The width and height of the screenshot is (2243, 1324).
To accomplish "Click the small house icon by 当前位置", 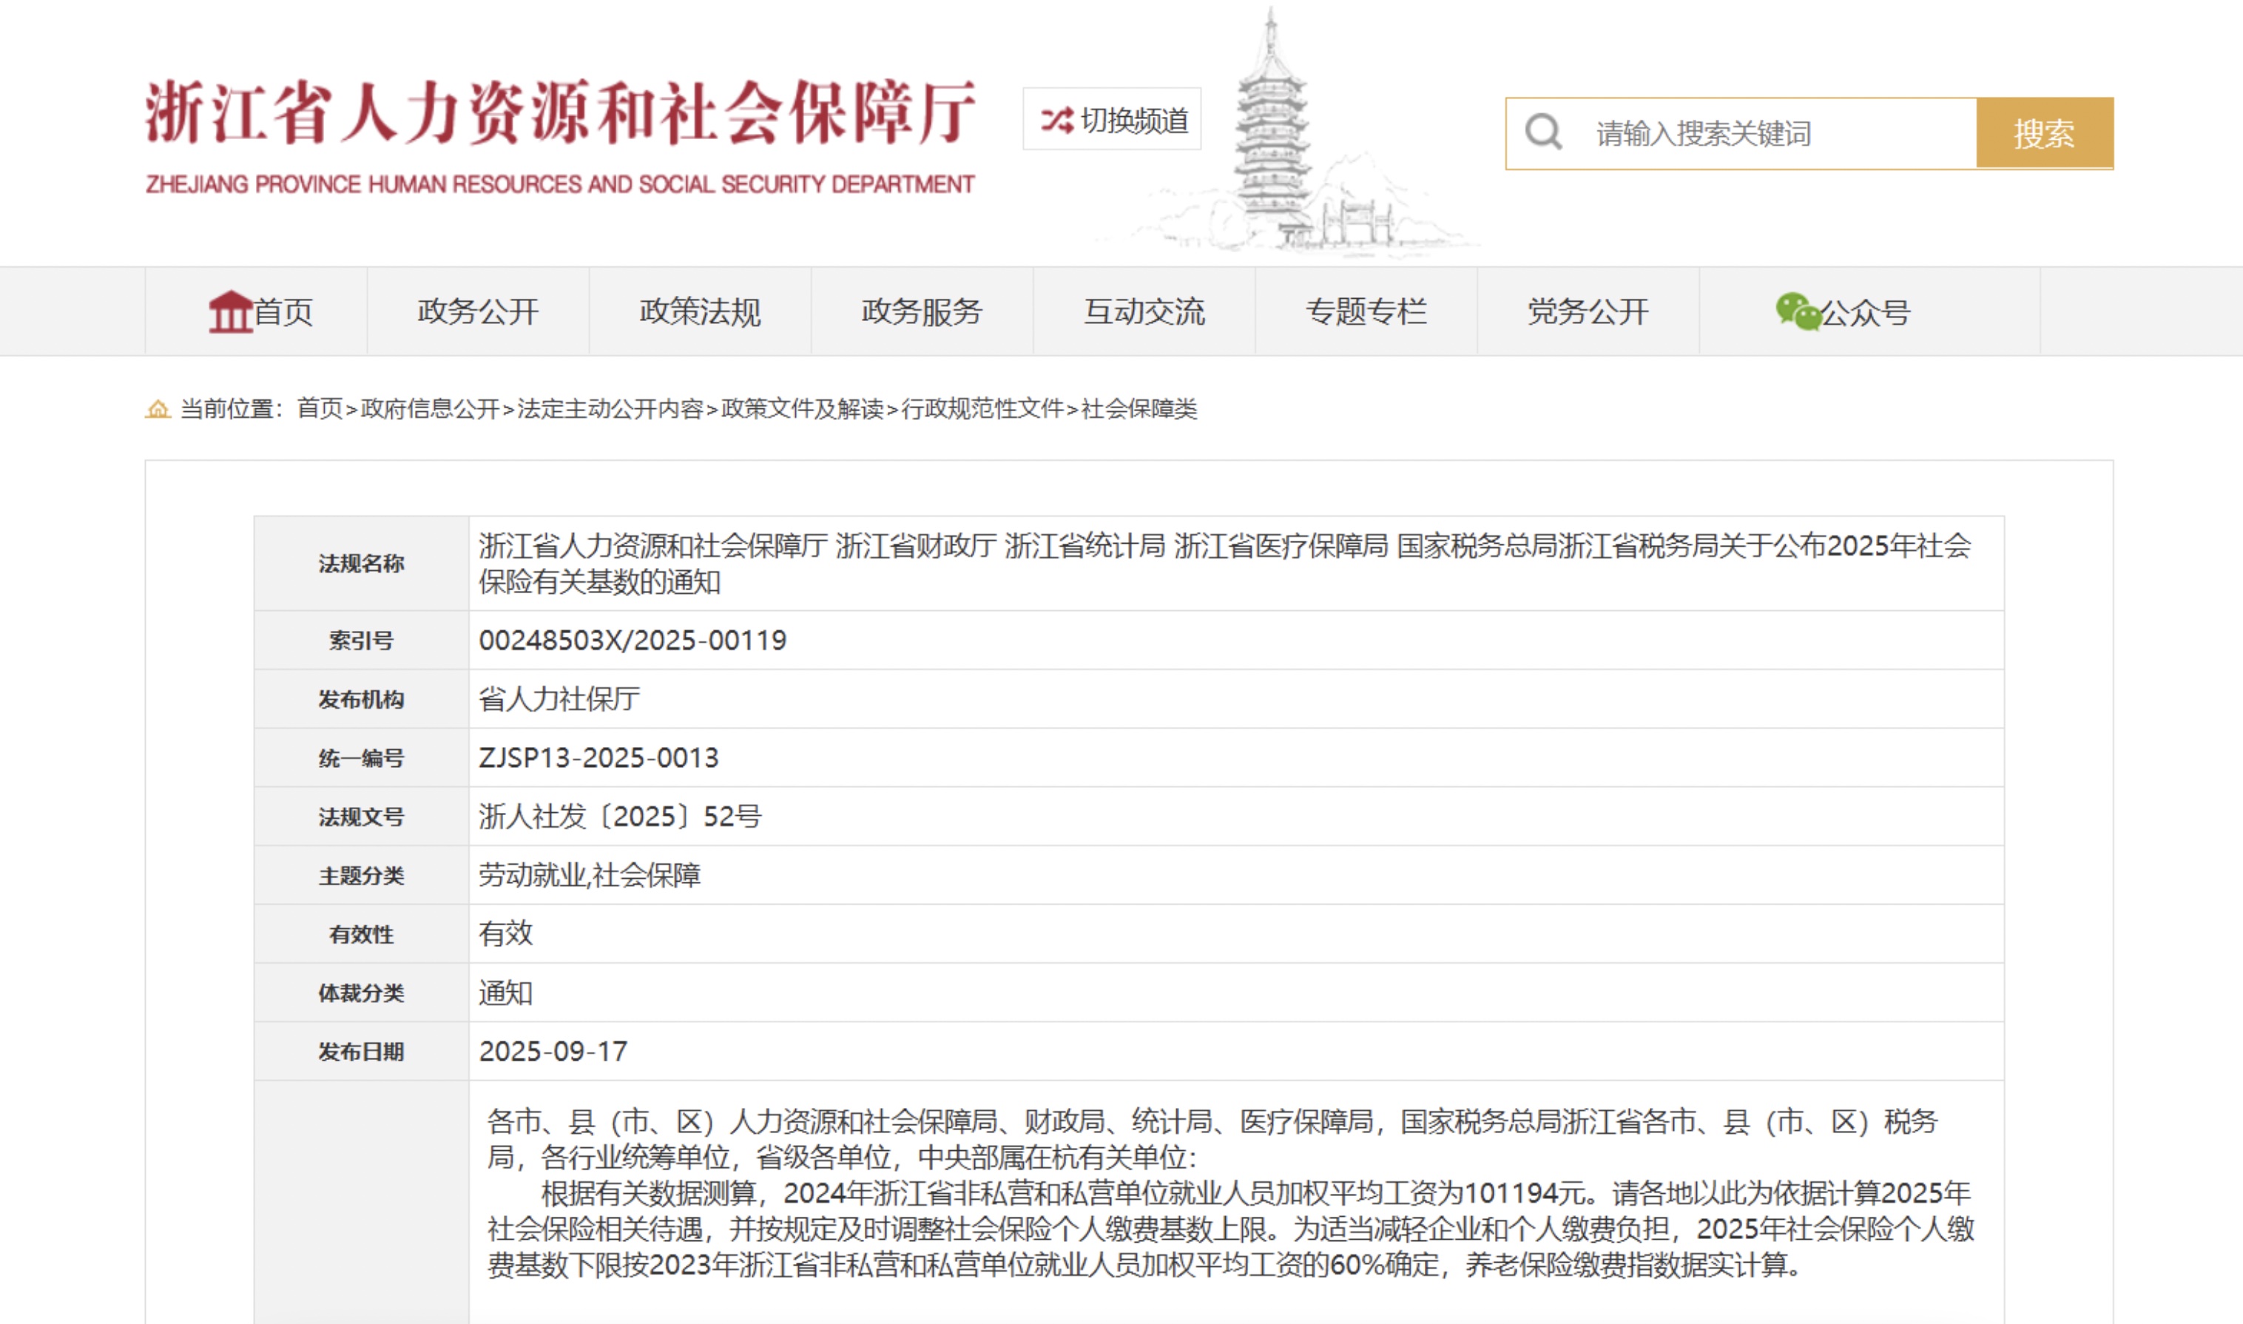I will click(158, 408).
